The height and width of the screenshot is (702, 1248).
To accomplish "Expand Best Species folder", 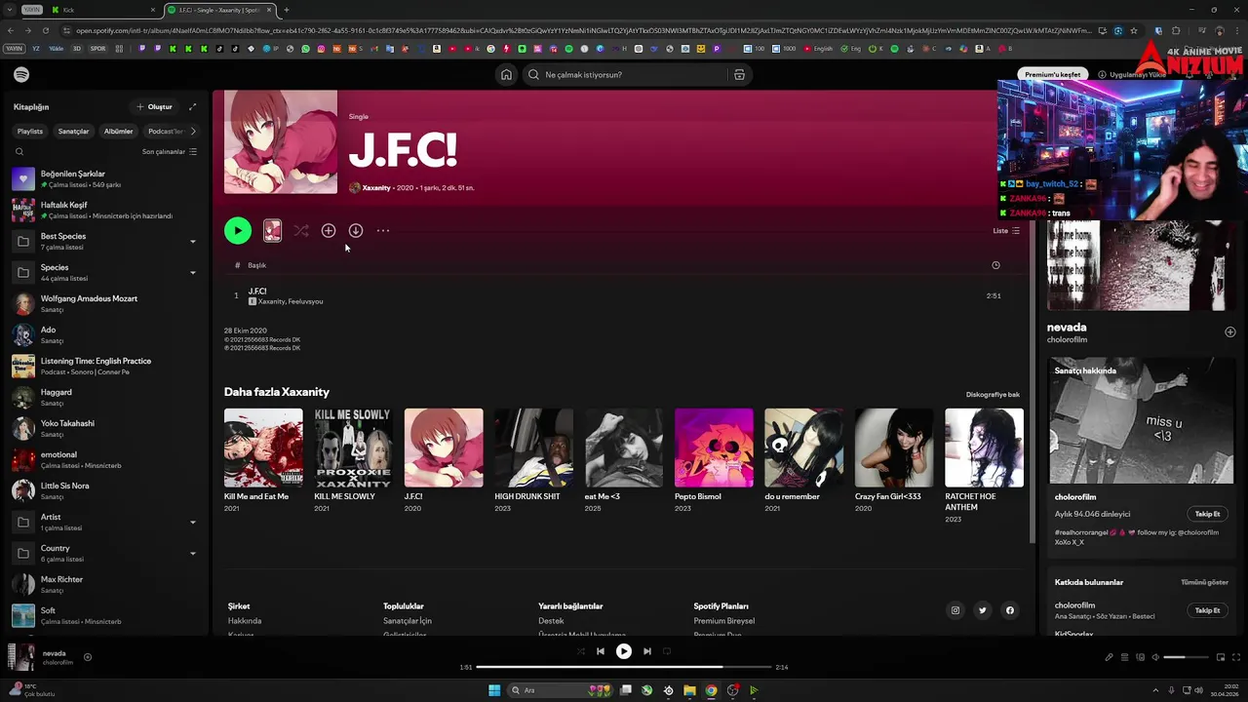I will point(192,242).
